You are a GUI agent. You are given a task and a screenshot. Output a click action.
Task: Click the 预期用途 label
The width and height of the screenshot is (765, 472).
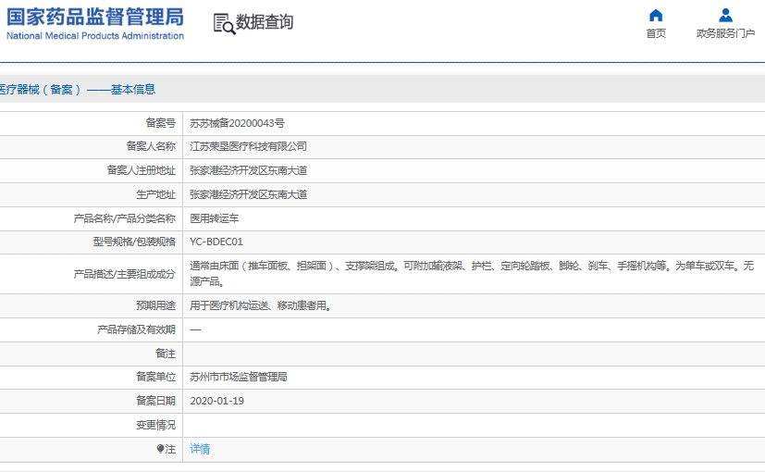point(155,305)
